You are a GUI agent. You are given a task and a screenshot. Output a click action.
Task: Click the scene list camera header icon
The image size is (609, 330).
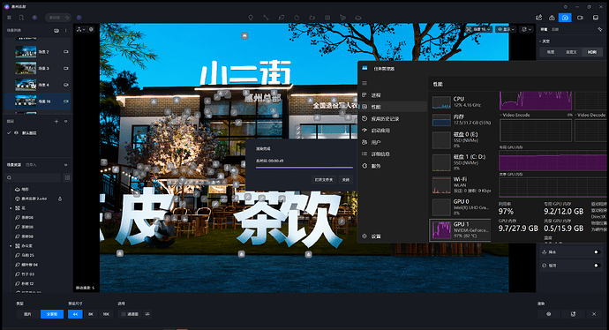click(56, 30)
